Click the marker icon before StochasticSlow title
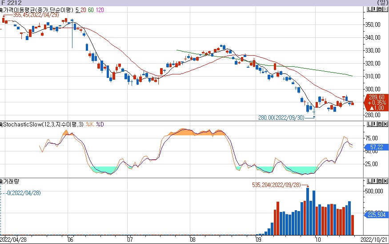The height and width of the screenshot is (244, 389). tap(1, 124)
